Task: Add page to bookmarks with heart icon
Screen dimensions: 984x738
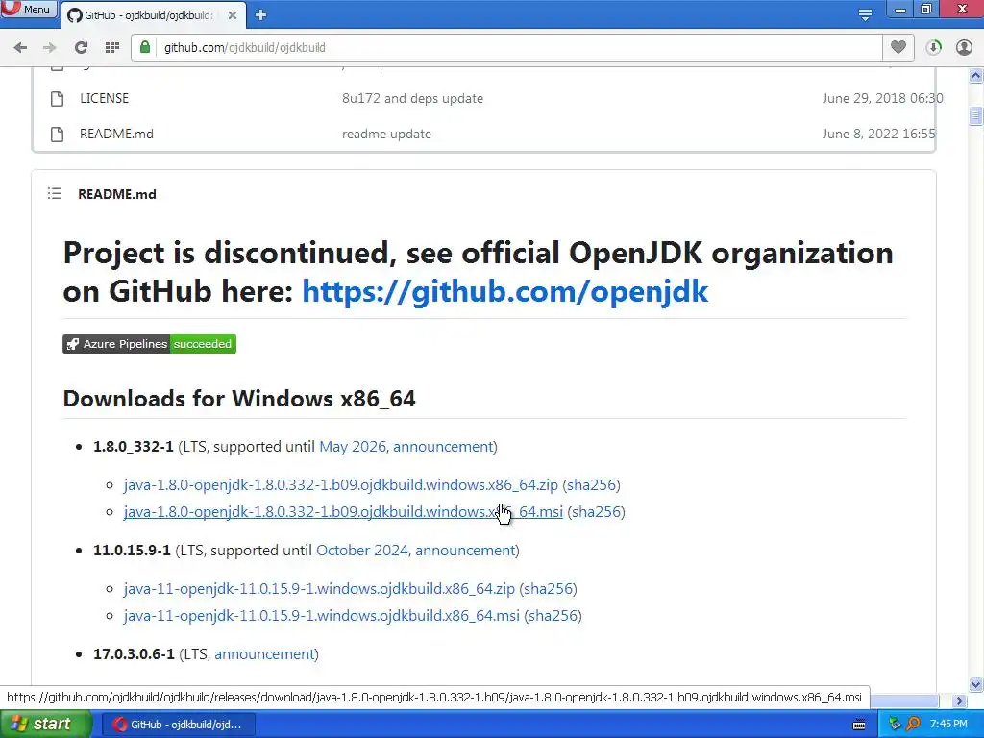Action: (x=898, y=47)
